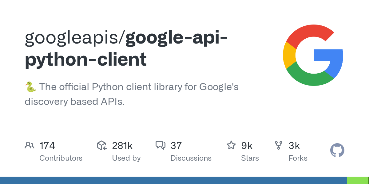369x184 pixels.
Task: Open the googleapis/google-api-python-client repository title
Action: 126,49
